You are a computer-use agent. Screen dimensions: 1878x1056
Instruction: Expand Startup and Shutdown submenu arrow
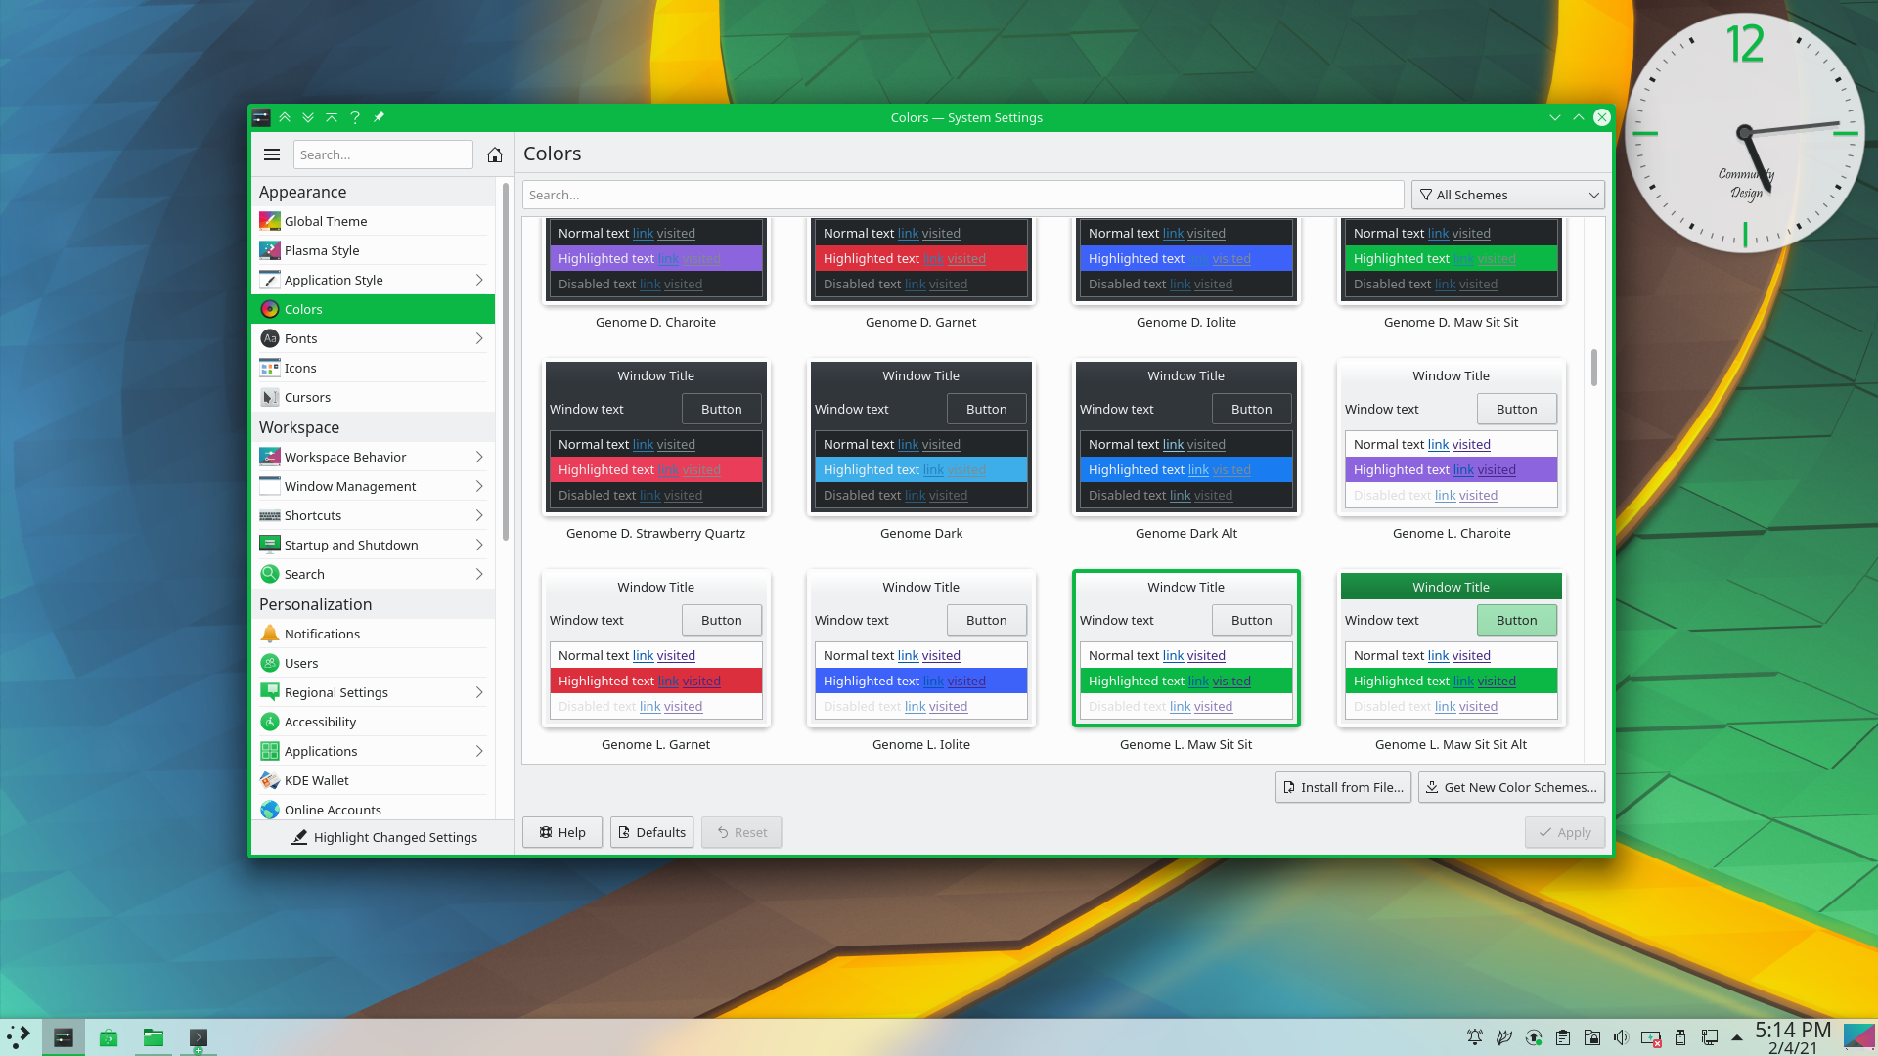479,545
